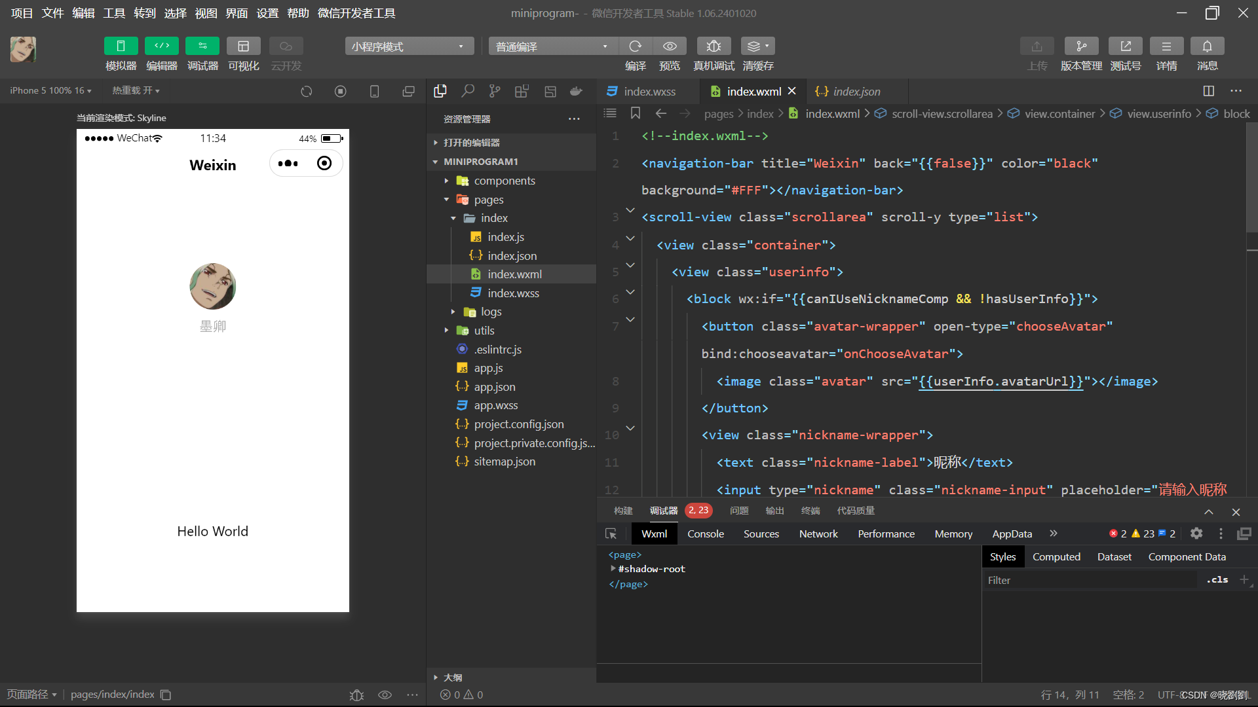Toggle the green Editor (编辑器) toolbar button
The height and width of the screenshot is (707, 1258).
tap(161, 46)
